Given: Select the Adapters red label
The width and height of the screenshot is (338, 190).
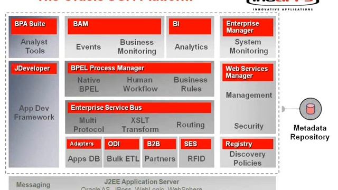Looking at the screenshot, I should click(84, 144).
